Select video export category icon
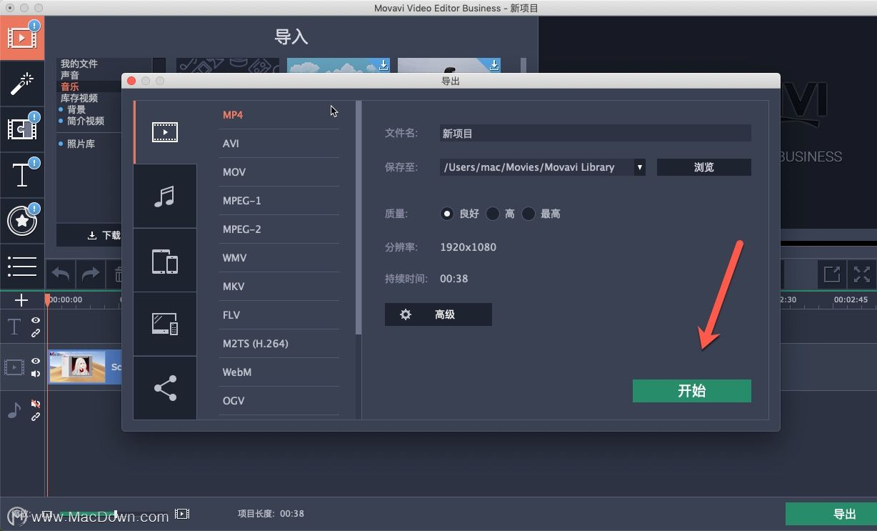The height and width of the screenshot is (531, 877). click(x=165, y=132)
